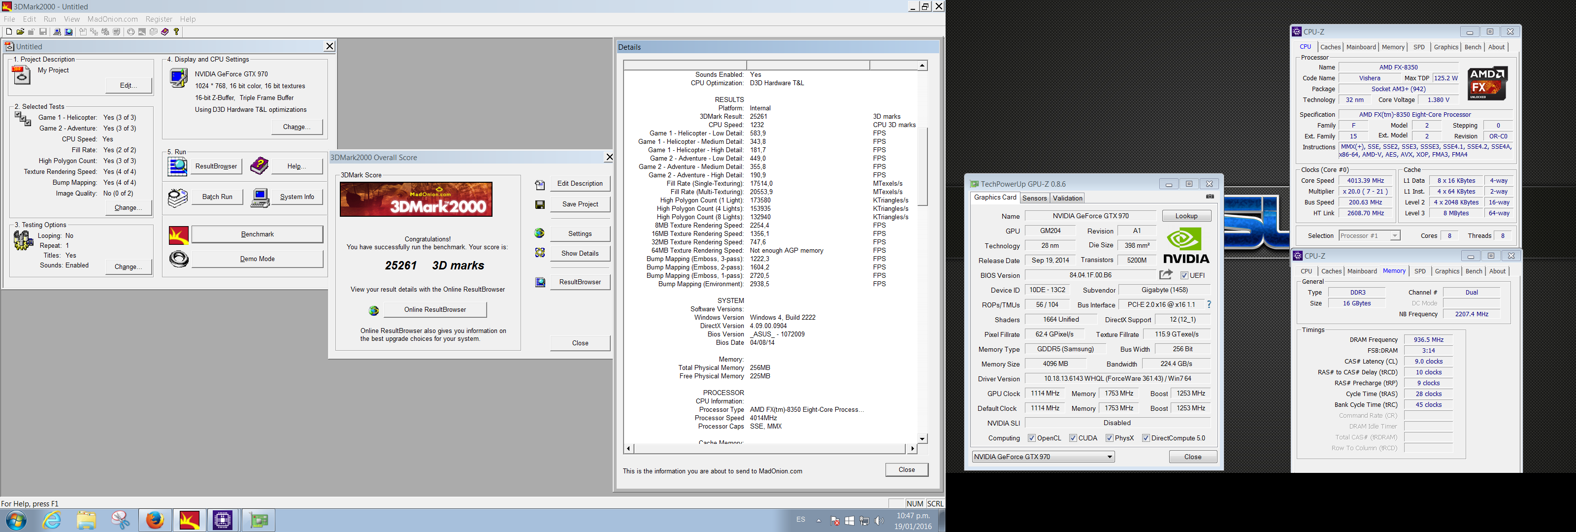Click the red Benchmark logo icon
Screen dimensions: 1576x532
179,235
